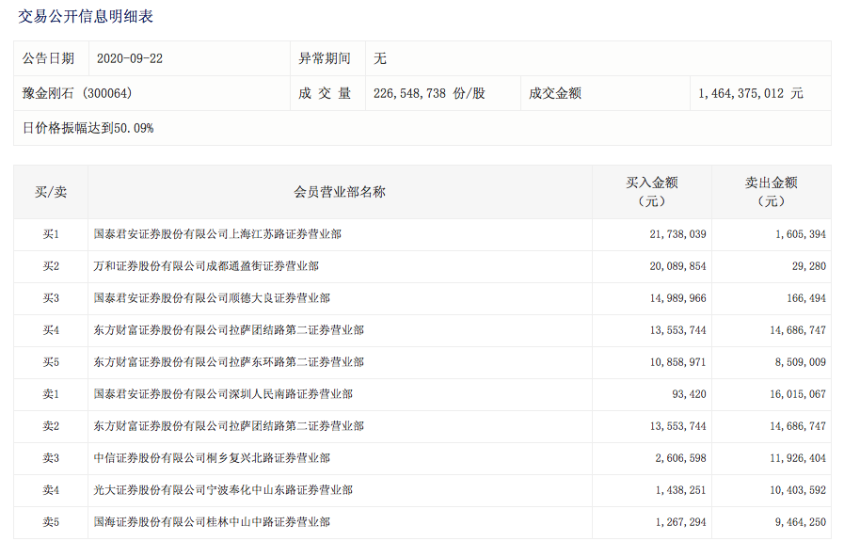Click the 异常期间 value 无

(x=380, y=58)
